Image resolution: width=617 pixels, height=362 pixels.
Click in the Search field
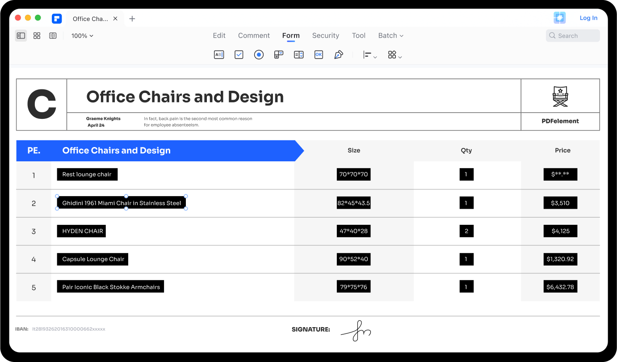[573, 36]
